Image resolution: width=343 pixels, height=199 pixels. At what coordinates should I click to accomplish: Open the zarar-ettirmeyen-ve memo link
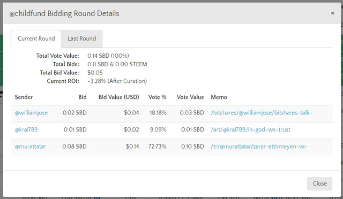259,147
